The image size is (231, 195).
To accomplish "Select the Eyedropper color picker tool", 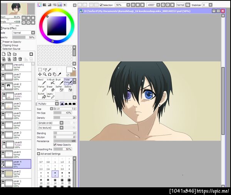I will click(x=59, y=74).
